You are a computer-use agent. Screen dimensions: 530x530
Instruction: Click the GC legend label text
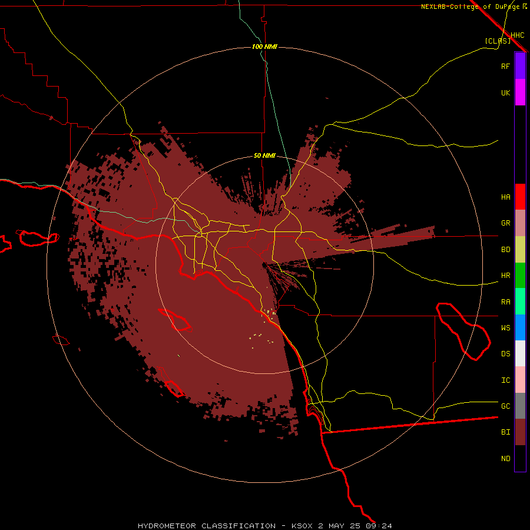(x=505, y=406)
